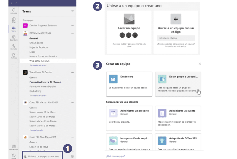Click the Incorporación de empl... handshake icon
Image resolution: width=237 pixels, height=159 pixels.
click(x=113, y=141)
